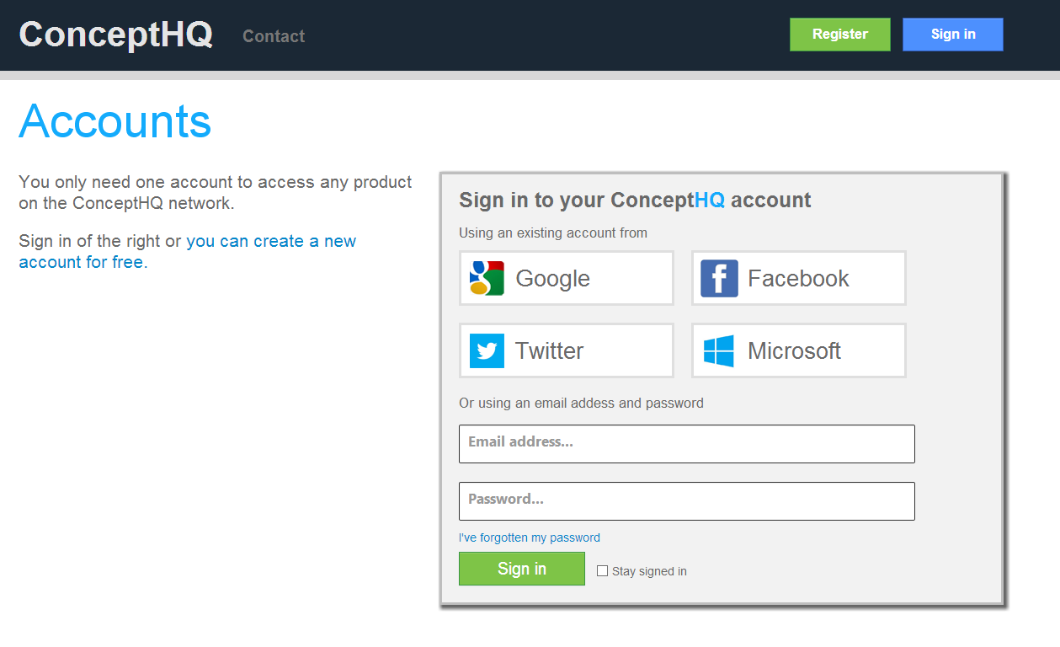Image resolution: width=1060 pixels, height=647 pixels.
Task: Click the ConceptHQ logo in header
Action: click(x=116, y=35)
